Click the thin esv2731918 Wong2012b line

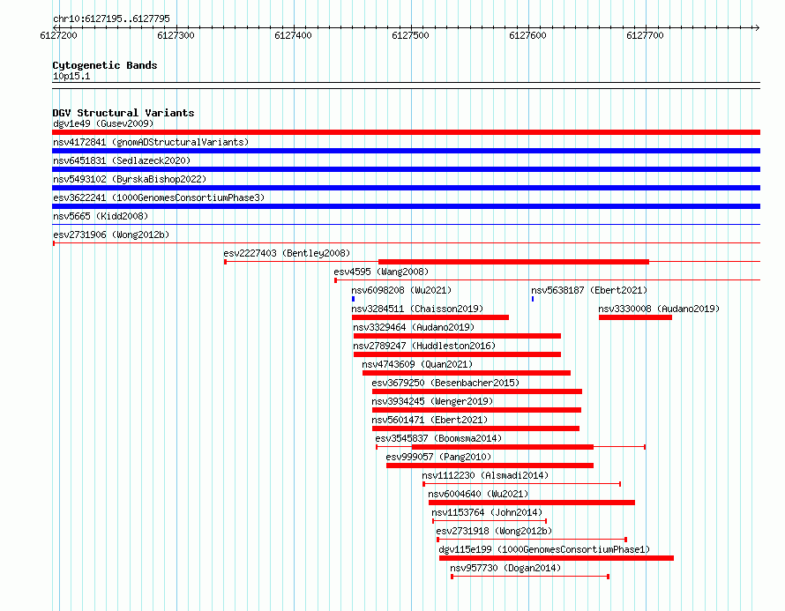pyautogui.click(x=532, y=540)
